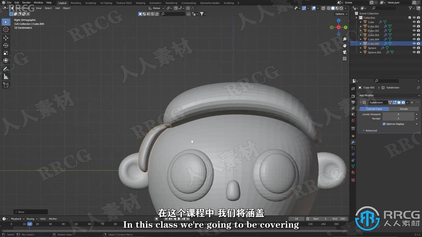Viewport: 422px width, 237px height.
Task: Collapse the Subdivision modifier panel
Action: [360, 102]
